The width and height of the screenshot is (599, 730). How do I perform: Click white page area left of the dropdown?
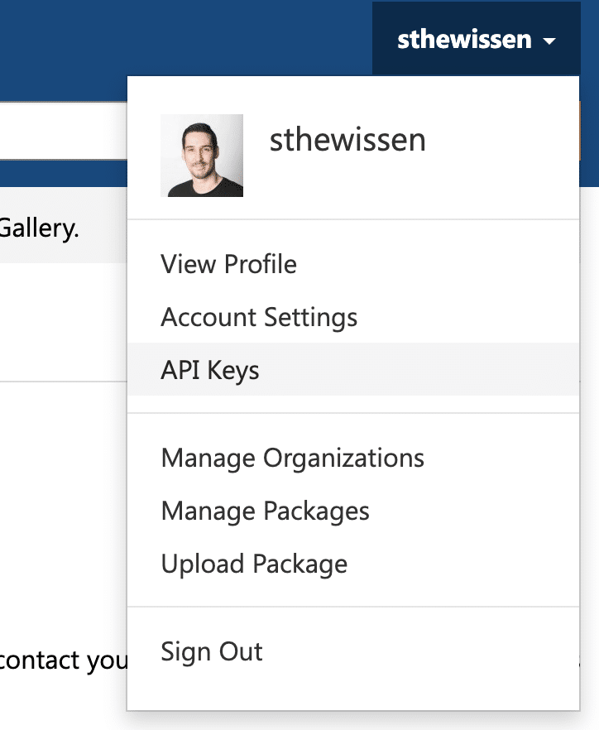62,497
